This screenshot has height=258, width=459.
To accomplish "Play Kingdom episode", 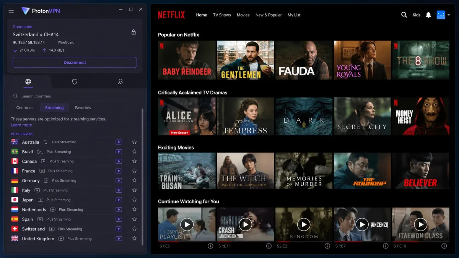I will click(304, 224).
